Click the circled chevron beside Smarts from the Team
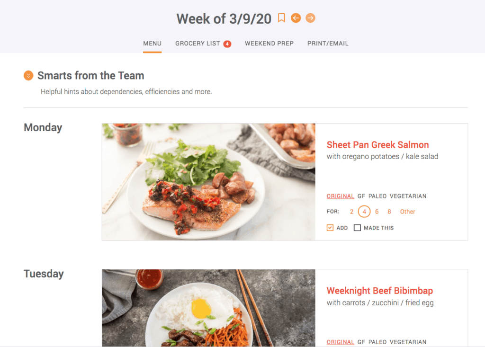The height and width of the screenshot is (347, 485). 29,75
